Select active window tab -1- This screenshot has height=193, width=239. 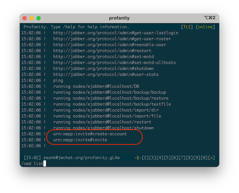pos(138,158)
